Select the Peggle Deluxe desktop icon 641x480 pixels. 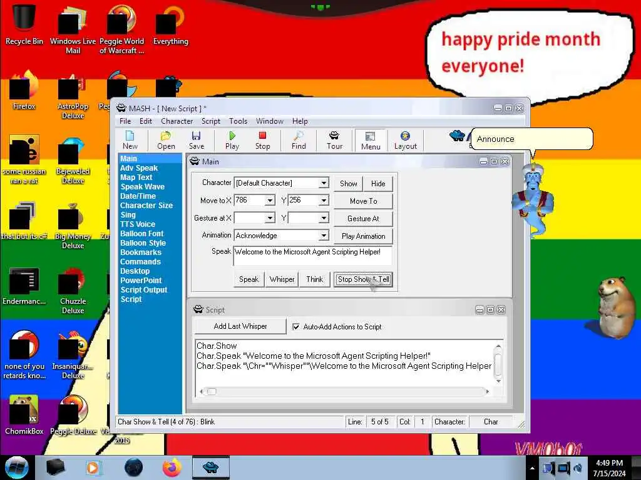(x=73, y=415)
